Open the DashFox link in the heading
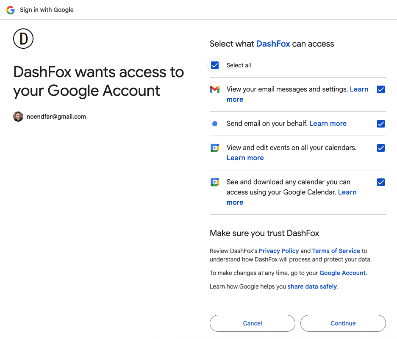This screenshot has width=397, height=339. [273, 44]
